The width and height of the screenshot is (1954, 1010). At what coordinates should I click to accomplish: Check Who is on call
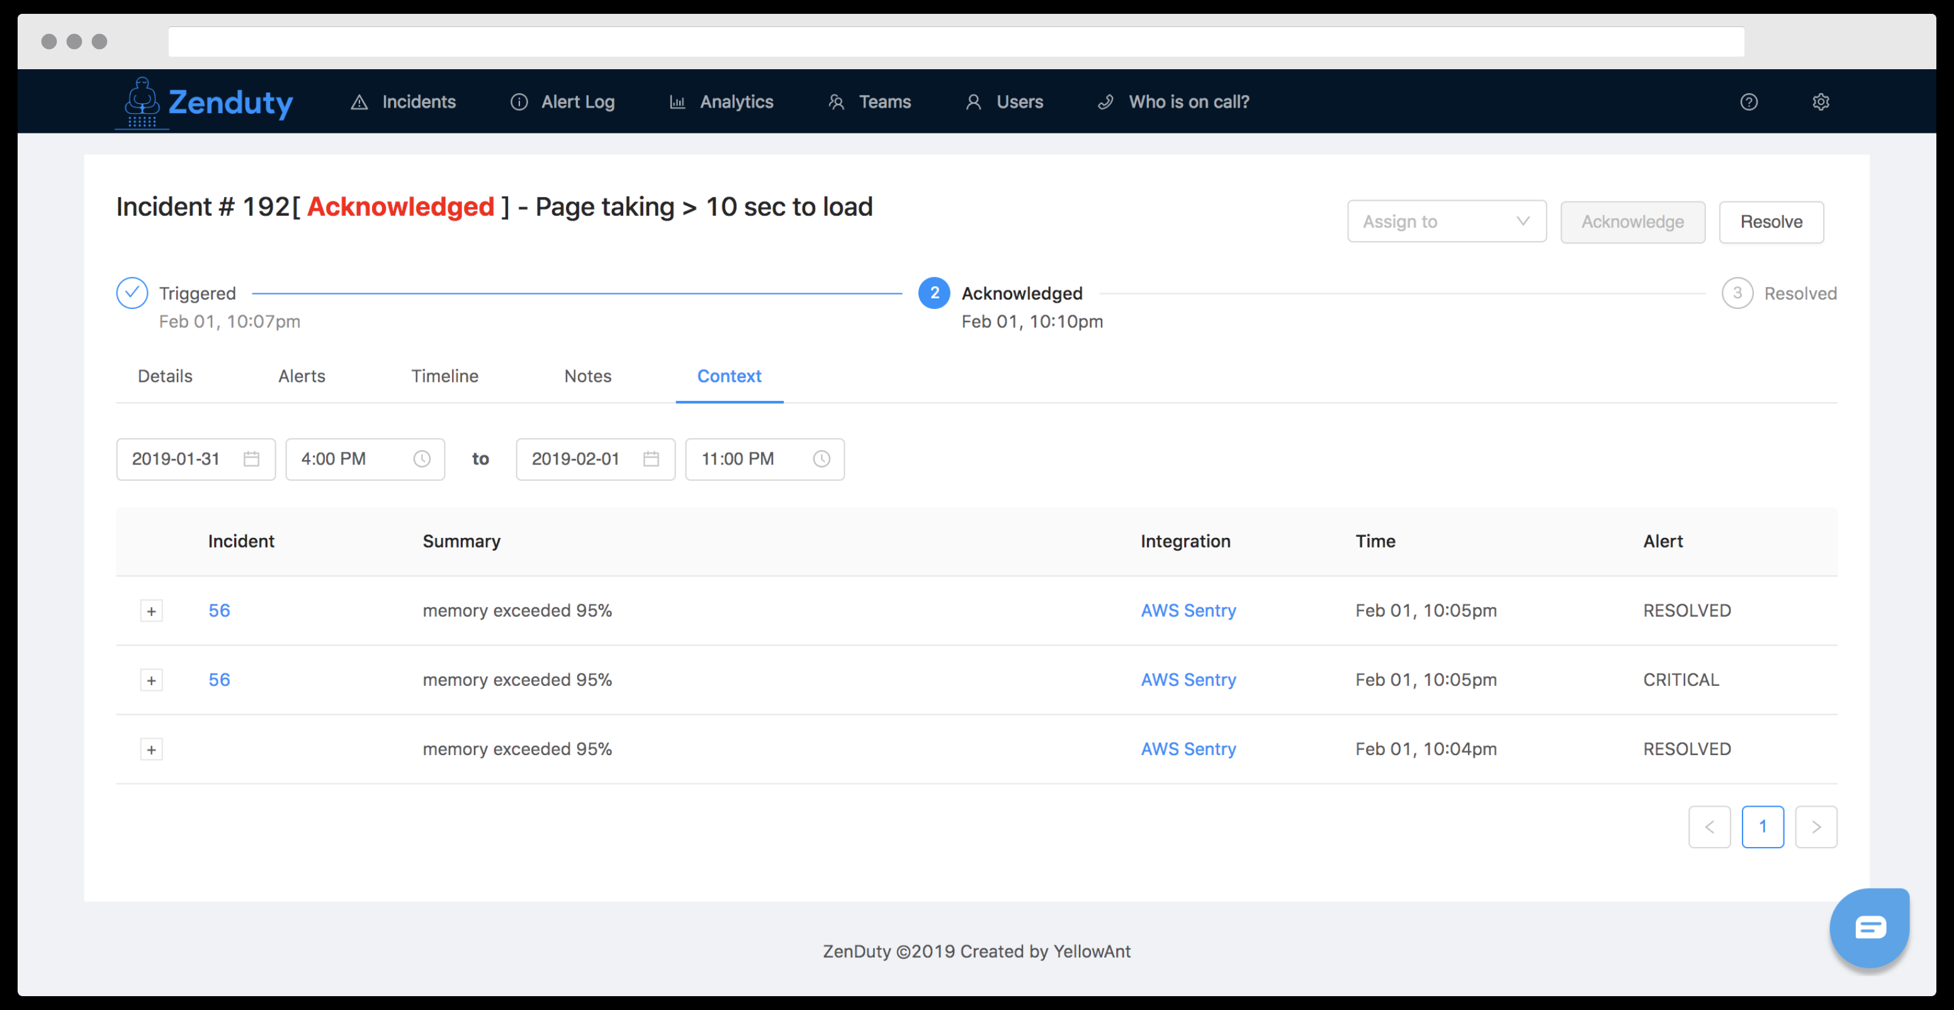(x=1173, y=101)
